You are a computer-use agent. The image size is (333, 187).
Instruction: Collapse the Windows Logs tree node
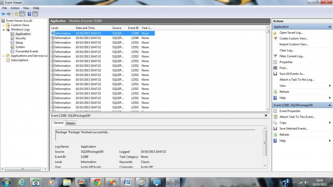4,30
